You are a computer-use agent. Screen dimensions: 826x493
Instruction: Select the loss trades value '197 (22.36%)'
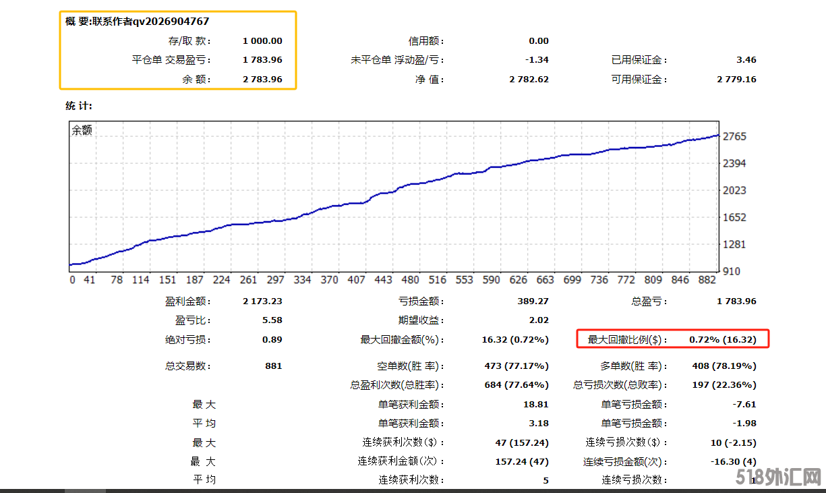tap(724, 385)
